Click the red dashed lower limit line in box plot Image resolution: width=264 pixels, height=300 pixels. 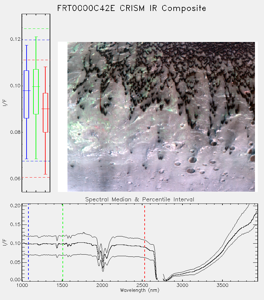36,177
